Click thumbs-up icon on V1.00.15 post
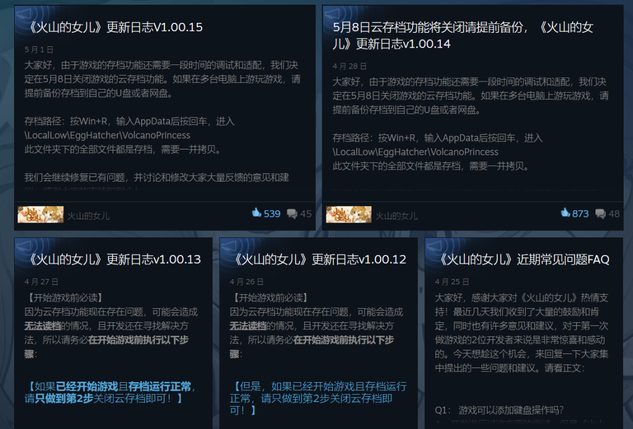The height and width of the screenshot is (429, 633). point(257,213)
